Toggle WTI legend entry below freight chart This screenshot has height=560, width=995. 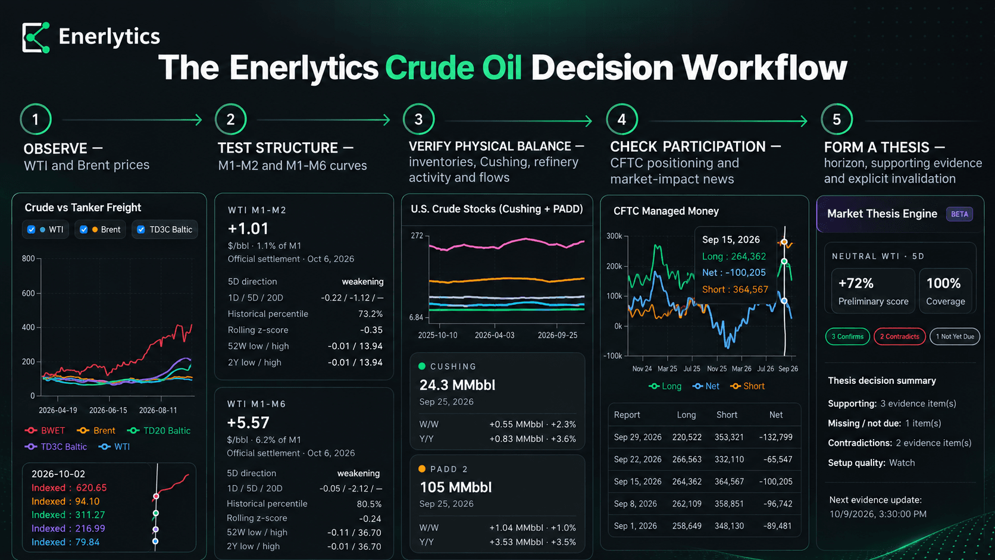(114, 446)
